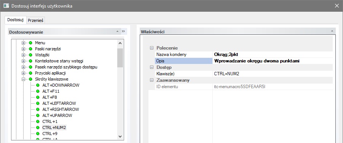Edit Klawisz(e) value CTRL+NUM2
343x143 pixels.
point(273,74)
